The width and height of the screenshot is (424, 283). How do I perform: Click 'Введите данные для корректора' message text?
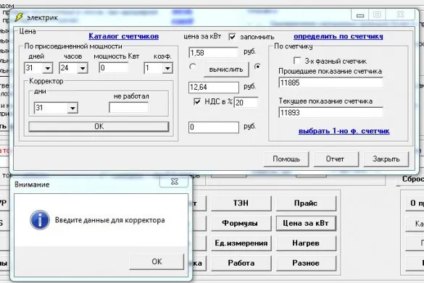click(109, 220)
